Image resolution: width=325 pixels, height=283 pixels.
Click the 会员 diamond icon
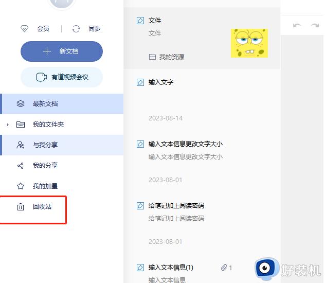(x=24, y=29)
